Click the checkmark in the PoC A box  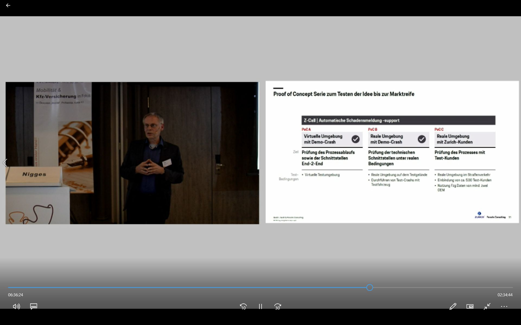[x=355, y=139]
